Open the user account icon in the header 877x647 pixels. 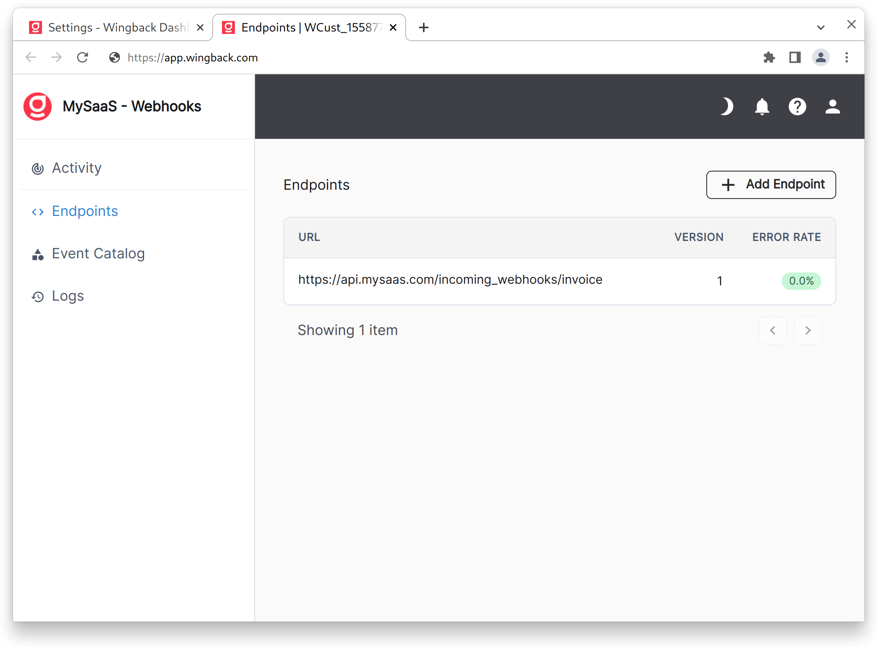[x=832, y=107]
